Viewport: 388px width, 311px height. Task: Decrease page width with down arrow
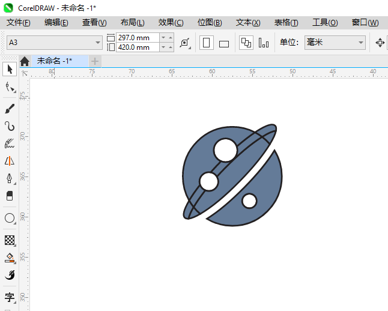pyautogui.click(x=163, y=38)
